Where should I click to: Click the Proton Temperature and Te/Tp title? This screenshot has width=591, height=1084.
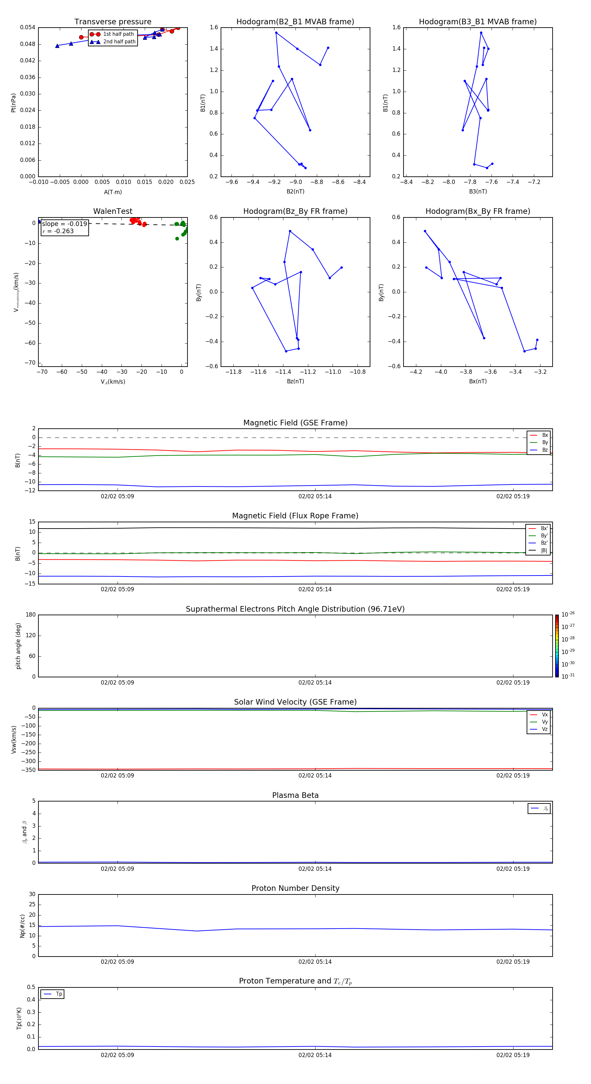tap(295, 981)
